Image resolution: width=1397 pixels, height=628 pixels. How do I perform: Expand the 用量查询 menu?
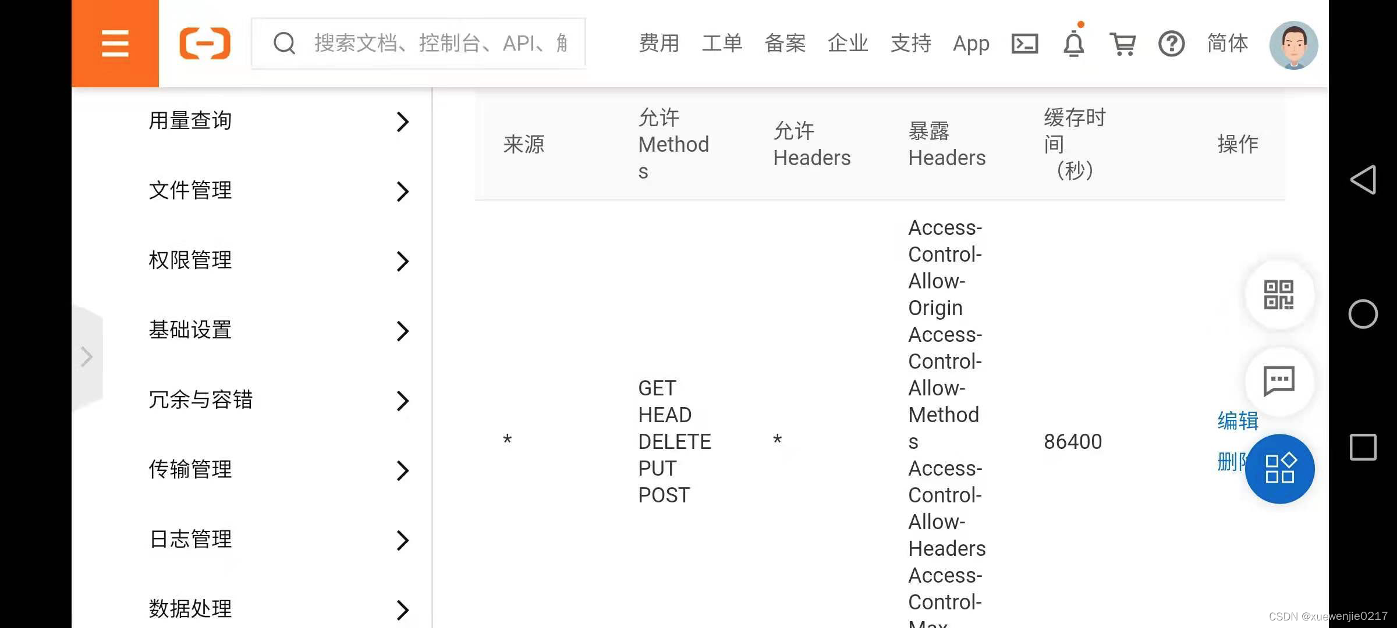279,121
